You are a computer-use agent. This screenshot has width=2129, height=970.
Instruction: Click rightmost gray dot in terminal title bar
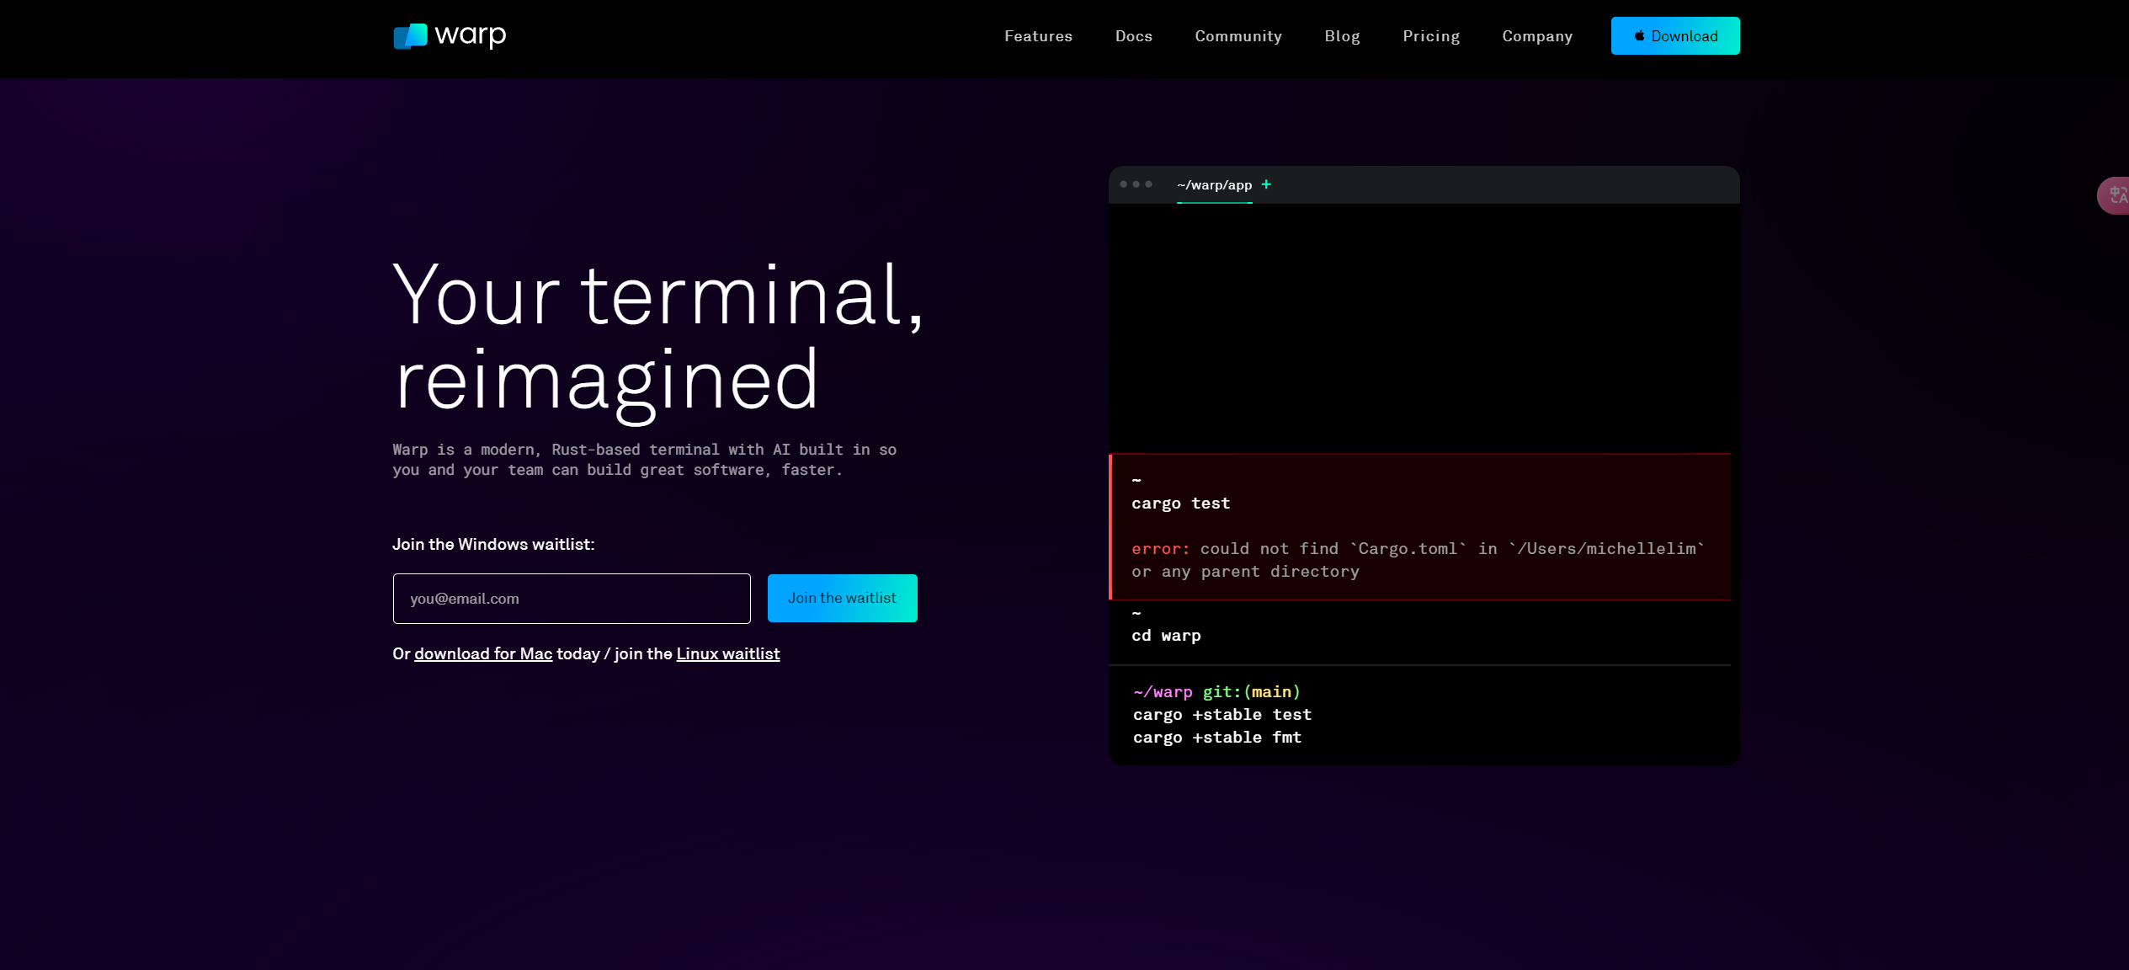pyautogui.click(x=1149, y=184)
